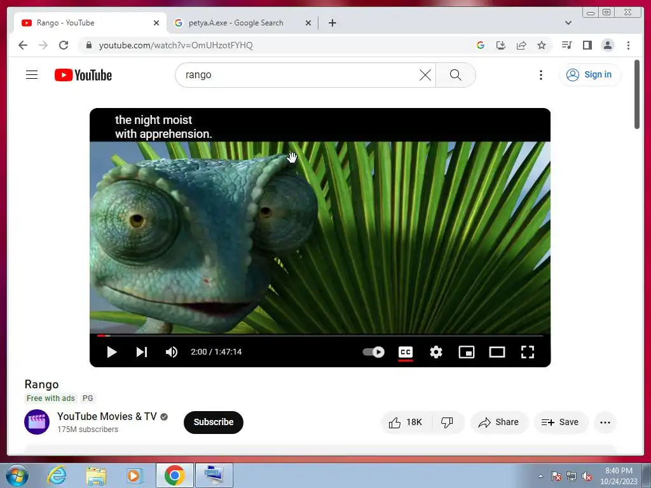Dislike the video
651x488 pixels.
coord(447,423)
